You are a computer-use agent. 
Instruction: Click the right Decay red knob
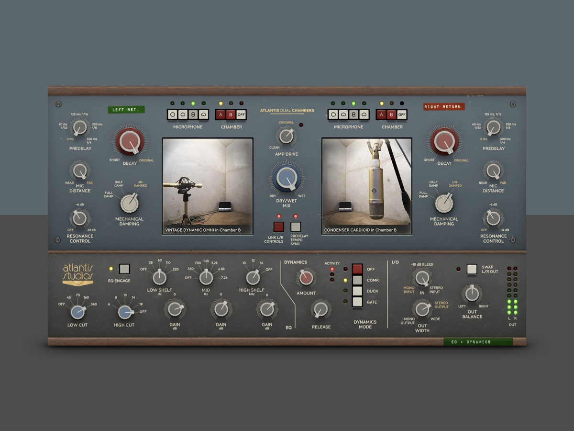click(444, 141)
